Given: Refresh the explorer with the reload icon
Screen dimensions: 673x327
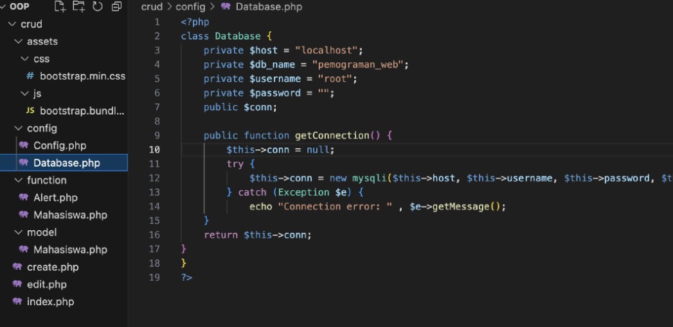Looking at the screenshot, I should [x=98, y=6].
